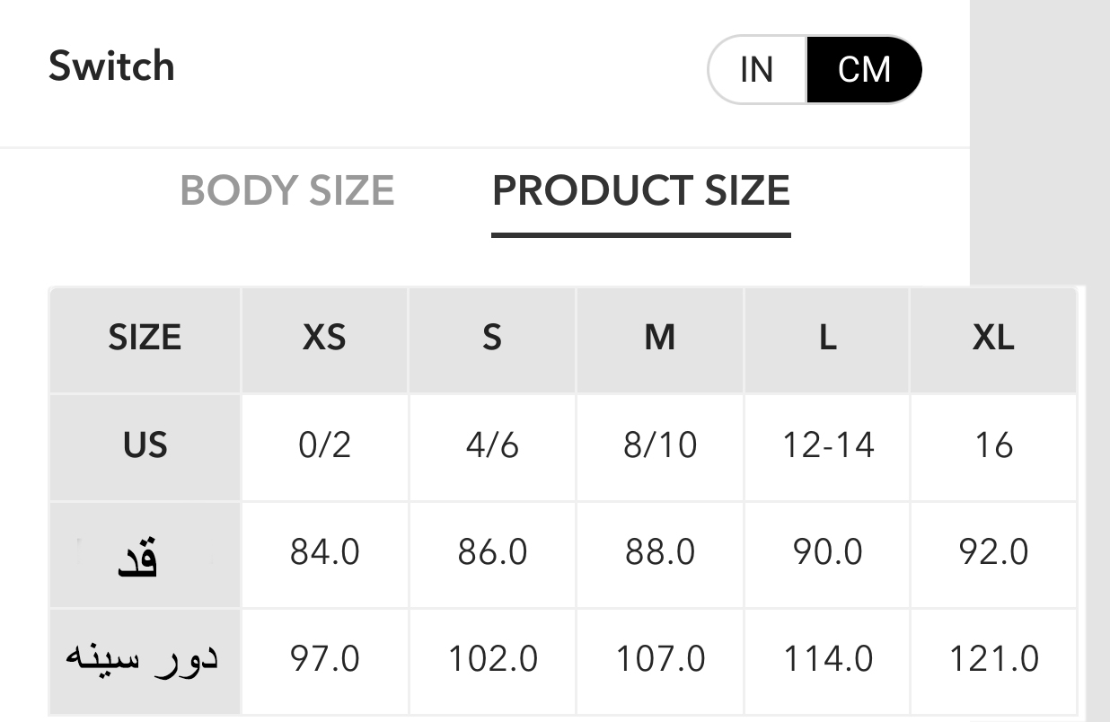Click the 107.0 bust value for M
1110x722 pixels.
660,659
